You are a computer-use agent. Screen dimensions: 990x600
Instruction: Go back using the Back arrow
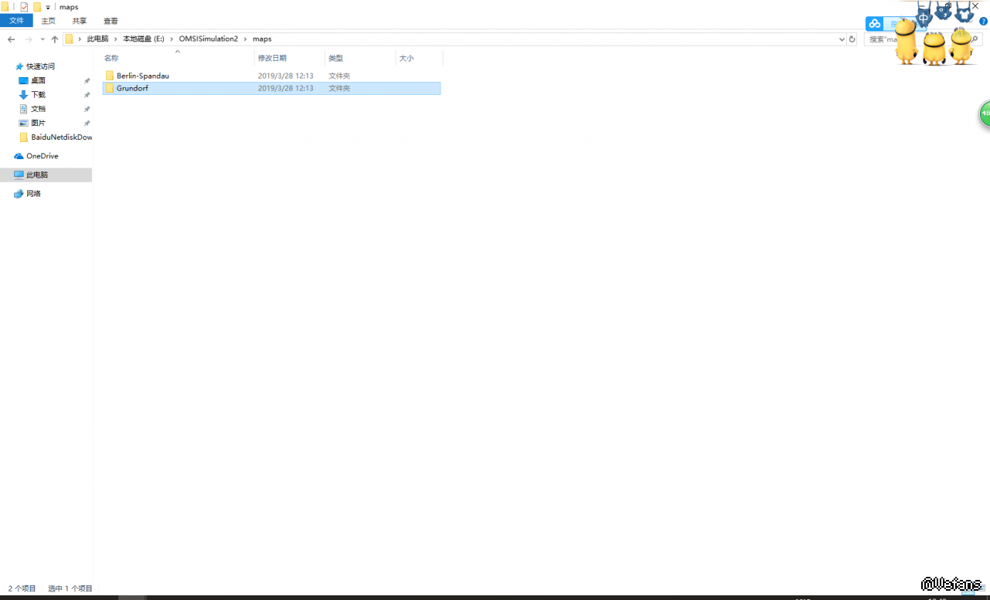pyautogui.click(x=12, y=39)
